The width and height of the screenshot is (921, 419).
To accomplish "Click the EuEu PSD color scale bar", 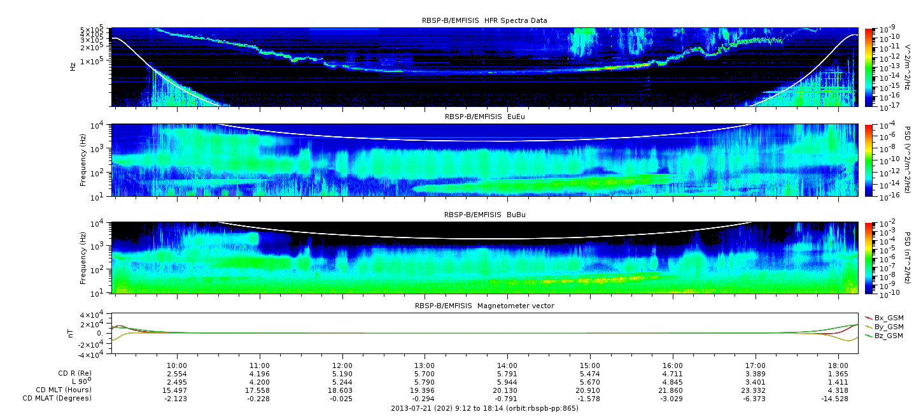I will (x=869, y=160).
